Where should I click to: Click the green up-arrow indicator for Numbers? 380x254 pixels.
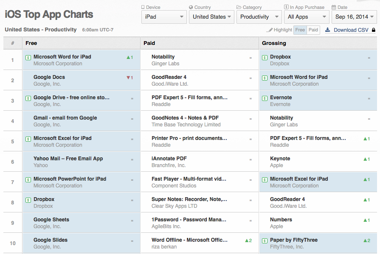pyautogui.click(x=367, y=220)
